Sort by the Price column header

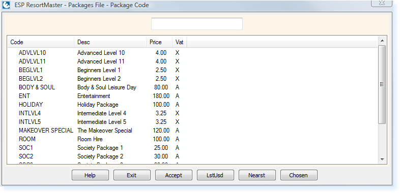pyautogui.click(x=159, y=42)
